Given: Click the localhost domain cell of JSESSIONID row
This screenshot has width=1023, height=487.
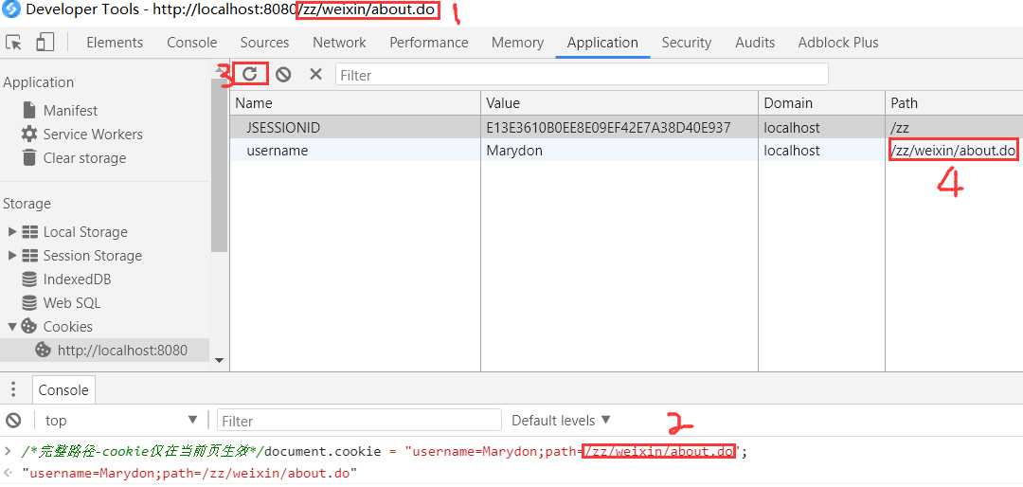Looking at the screenshot, I should point(822,128).
